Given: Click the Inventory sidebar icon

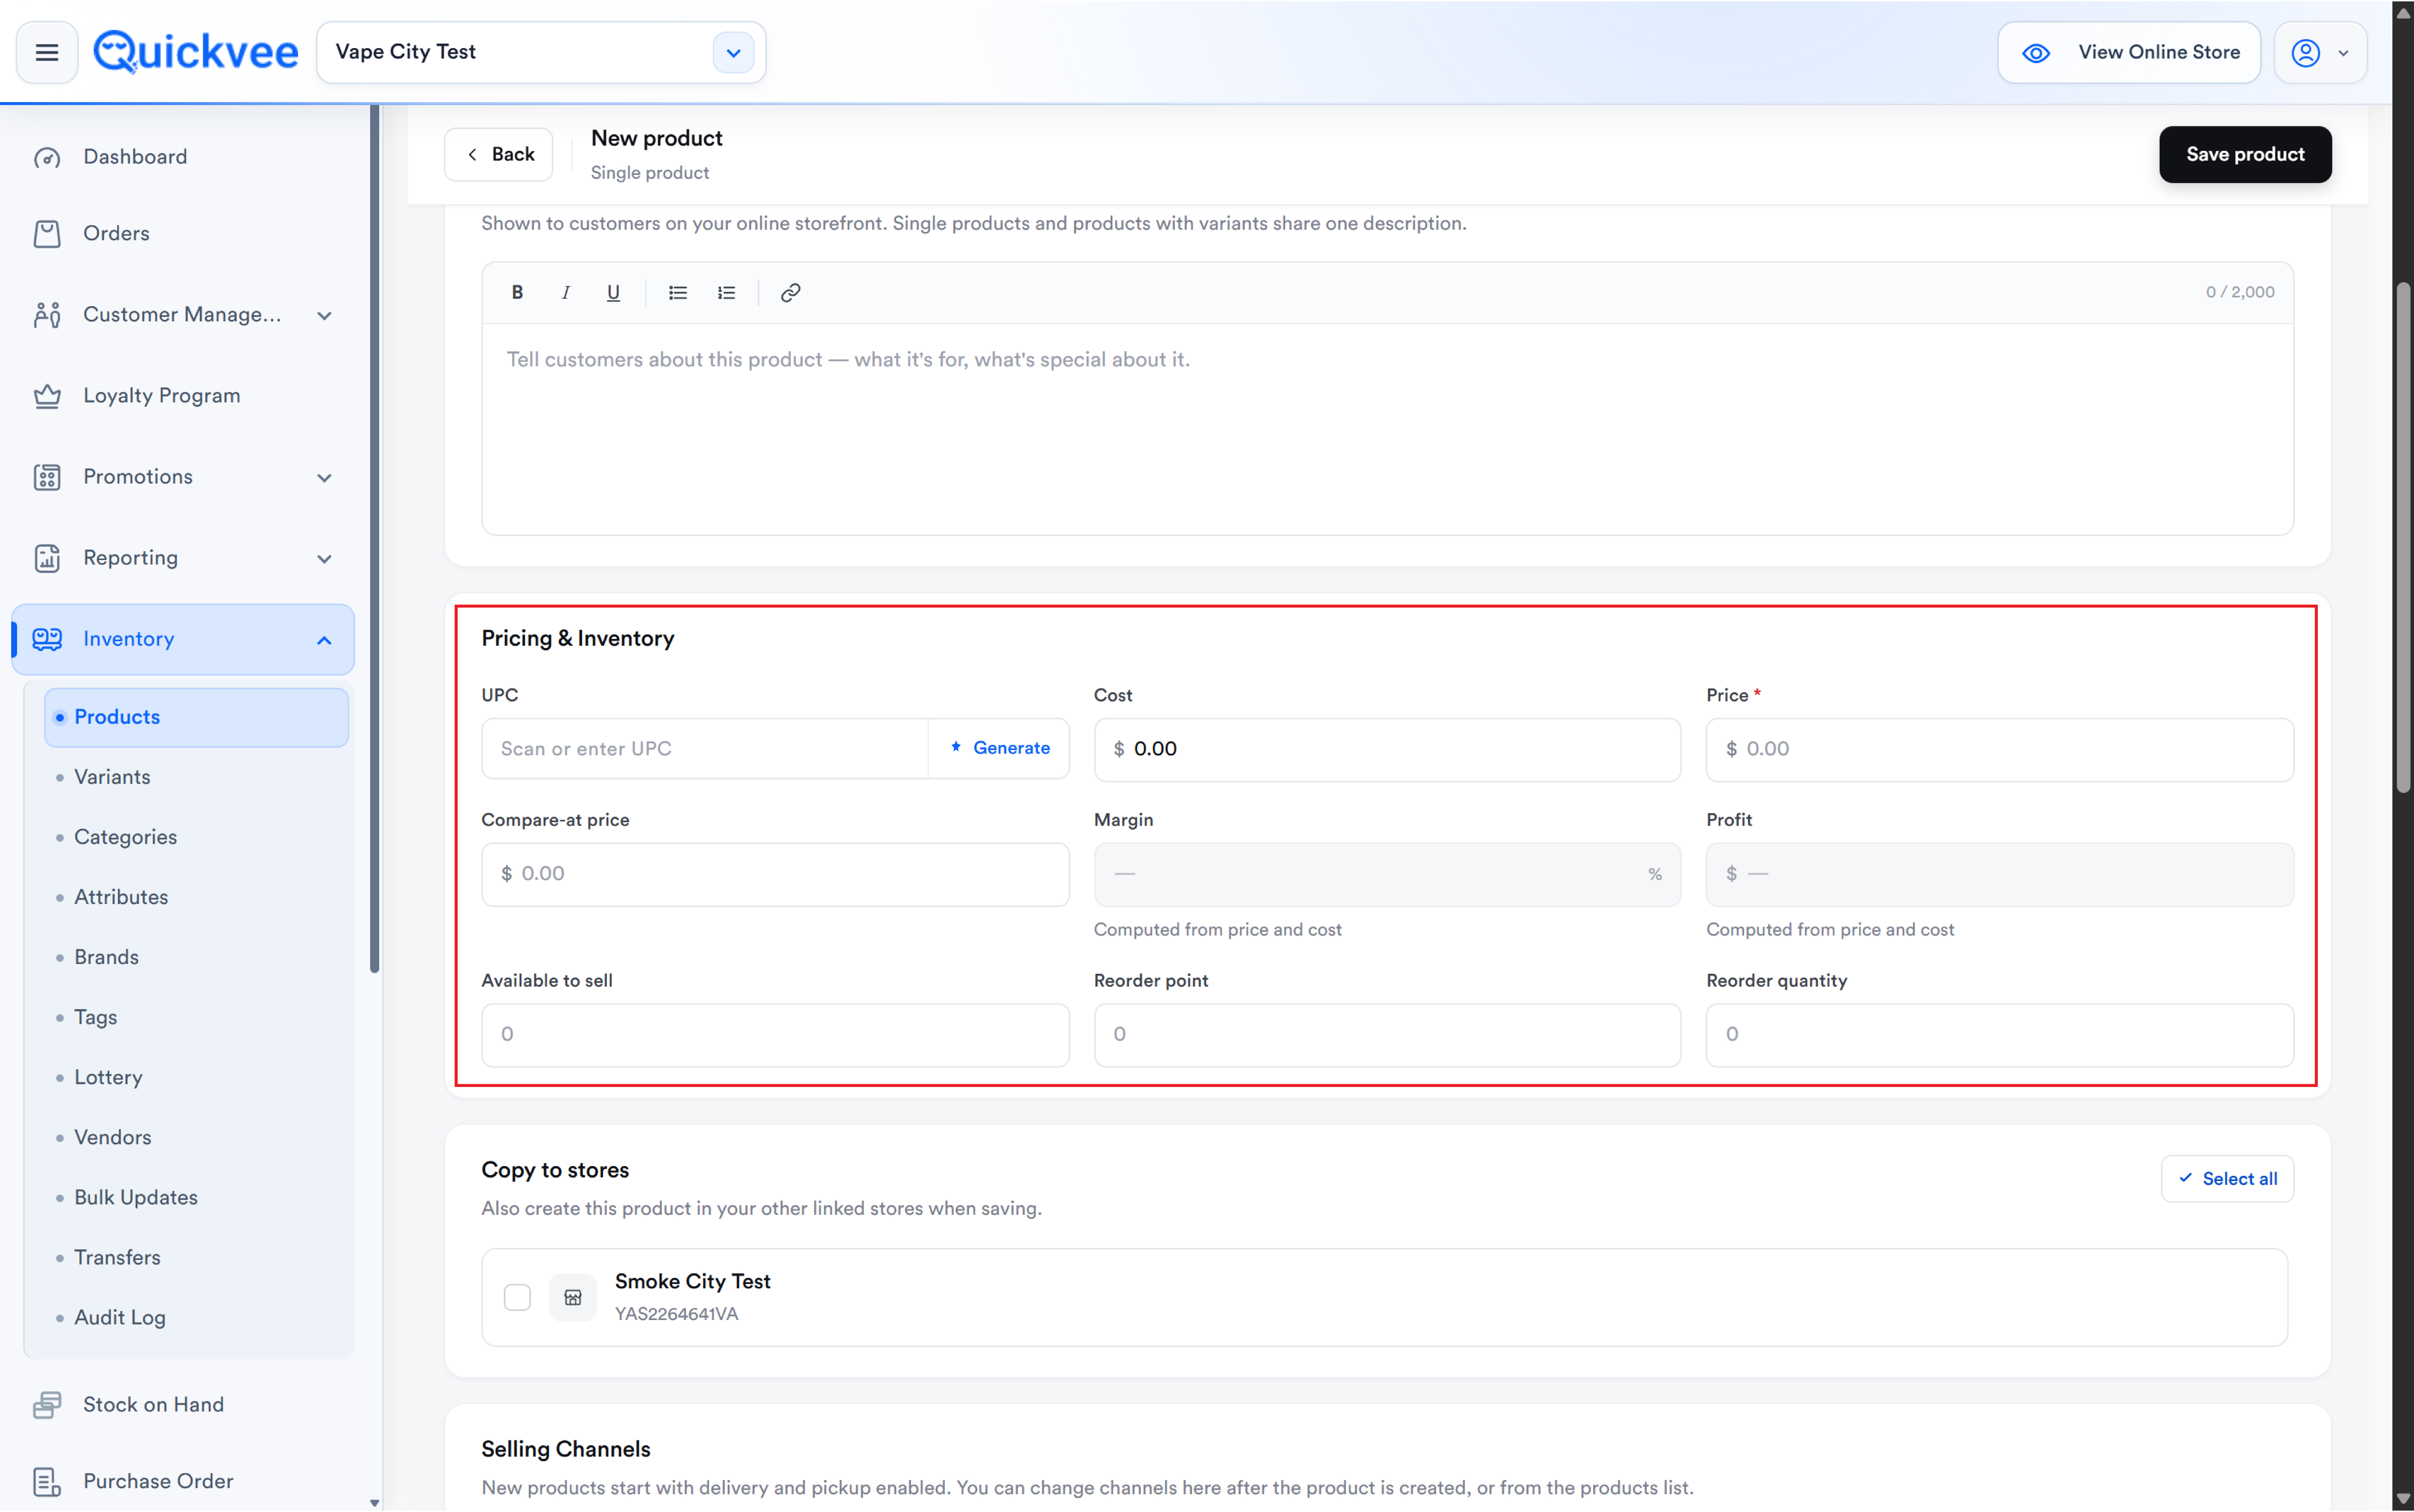Looking at the screenshot, I should [47, 639].
